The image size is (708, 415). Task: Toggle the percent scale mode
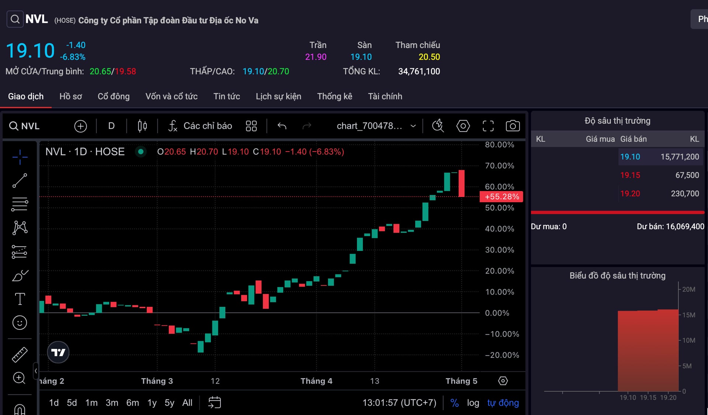tap(455, 403)
